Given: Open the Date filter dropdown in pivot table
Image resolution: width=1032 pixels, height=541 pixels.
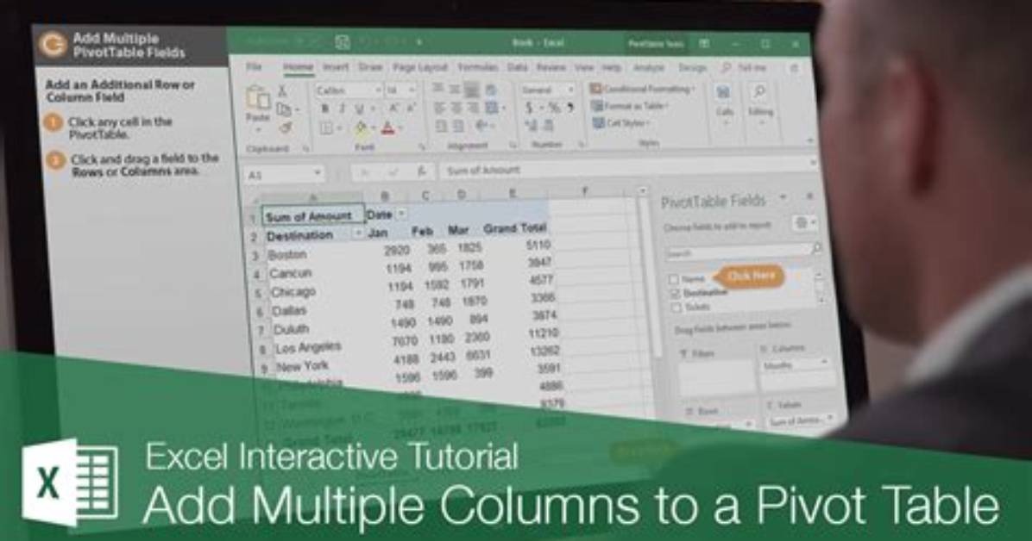Looking at the screenshot, I should [x=401, y=215].
